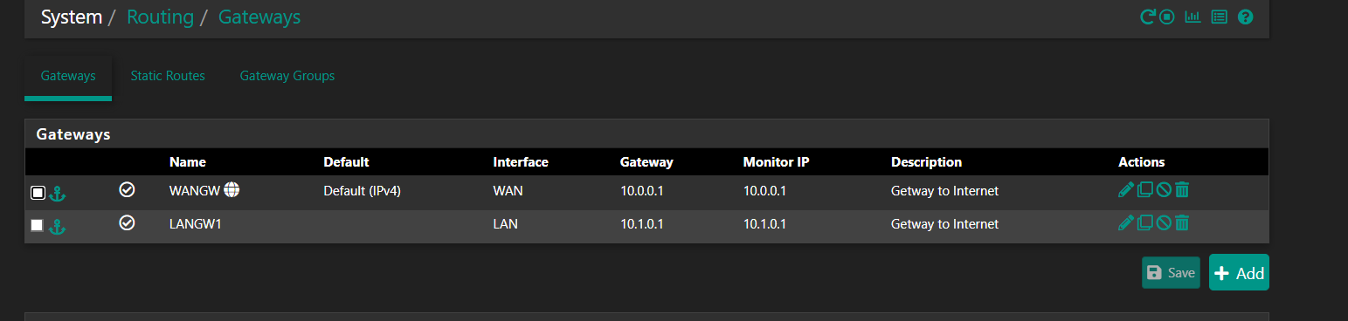Click the Save button
Viewport: 1348px width, 321px height.
(1171, 272)
